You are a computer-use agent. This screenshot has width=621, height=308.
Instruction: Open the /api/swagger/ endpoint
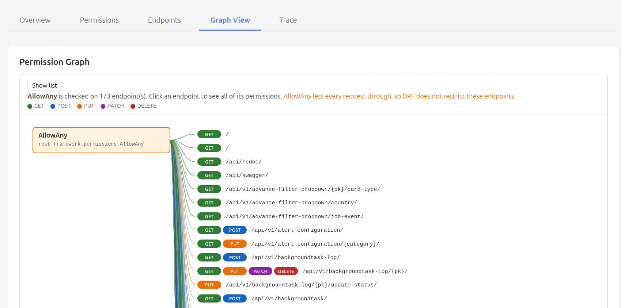247,175
